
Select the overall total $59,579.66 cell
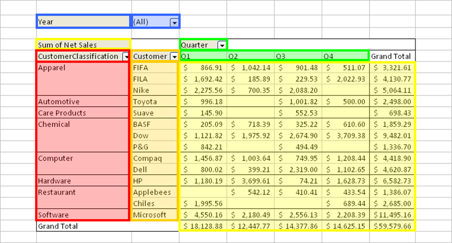tap(392, 226)
